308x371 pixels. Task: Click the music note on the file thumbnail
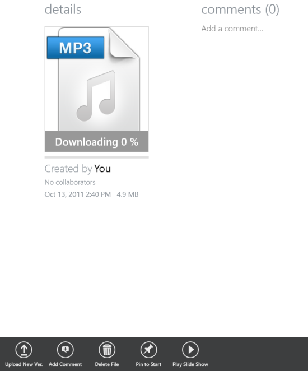click(96, 96)
